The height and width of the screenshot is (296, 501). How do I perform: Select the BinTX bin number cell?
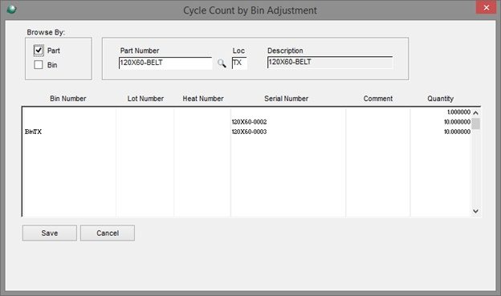coord(33,132)
